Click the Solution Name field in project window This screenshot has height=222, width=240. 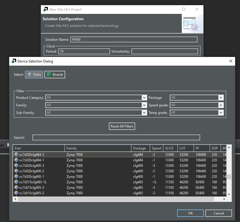pyautogui.click(x=134, y=39)
